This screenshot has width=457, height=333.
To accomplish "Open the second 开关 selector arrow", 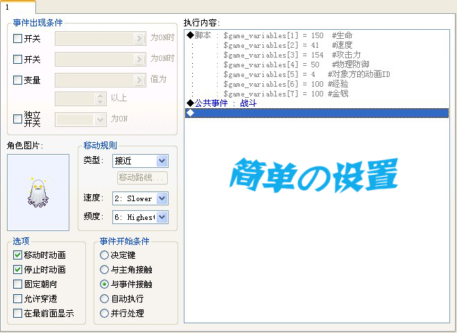I will coord(139,59).
